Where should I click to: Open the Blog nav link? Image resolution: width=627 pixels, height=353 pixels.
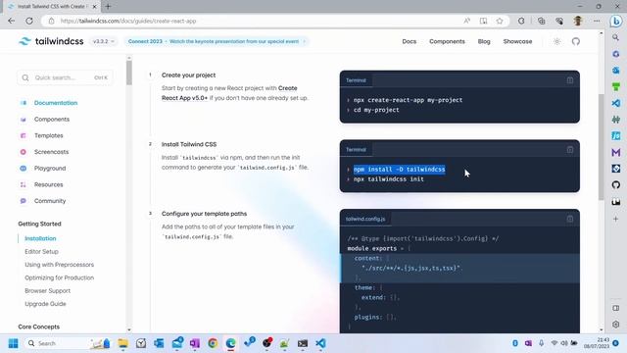(x=484, y=41)
